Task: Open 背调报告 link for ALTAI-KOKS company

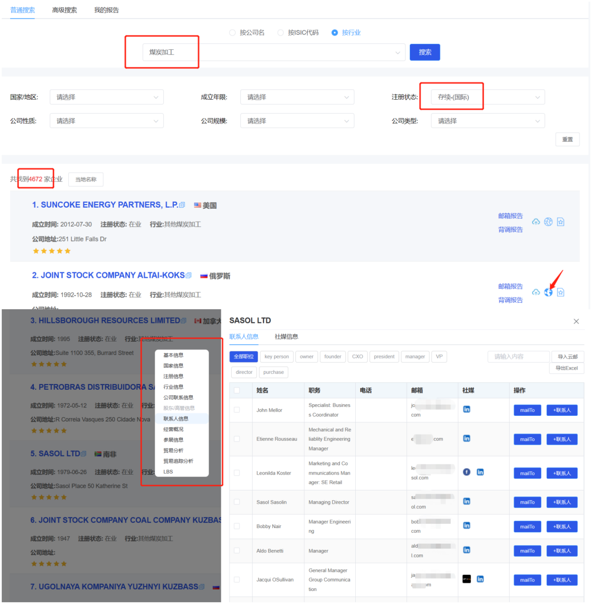Action: point(511,300)
